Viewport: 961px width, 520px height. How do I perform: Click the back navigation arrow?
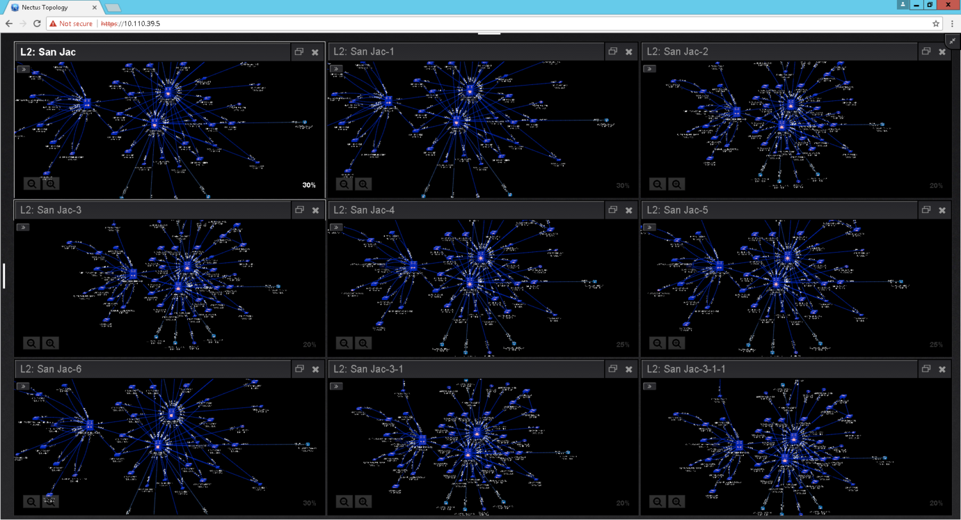[8, 23]
